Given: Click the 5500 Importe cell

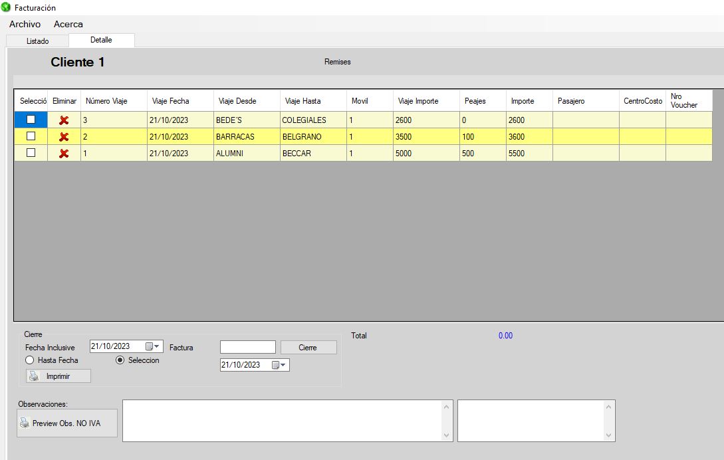Looking at the screenshot, I should click(530, 154).
